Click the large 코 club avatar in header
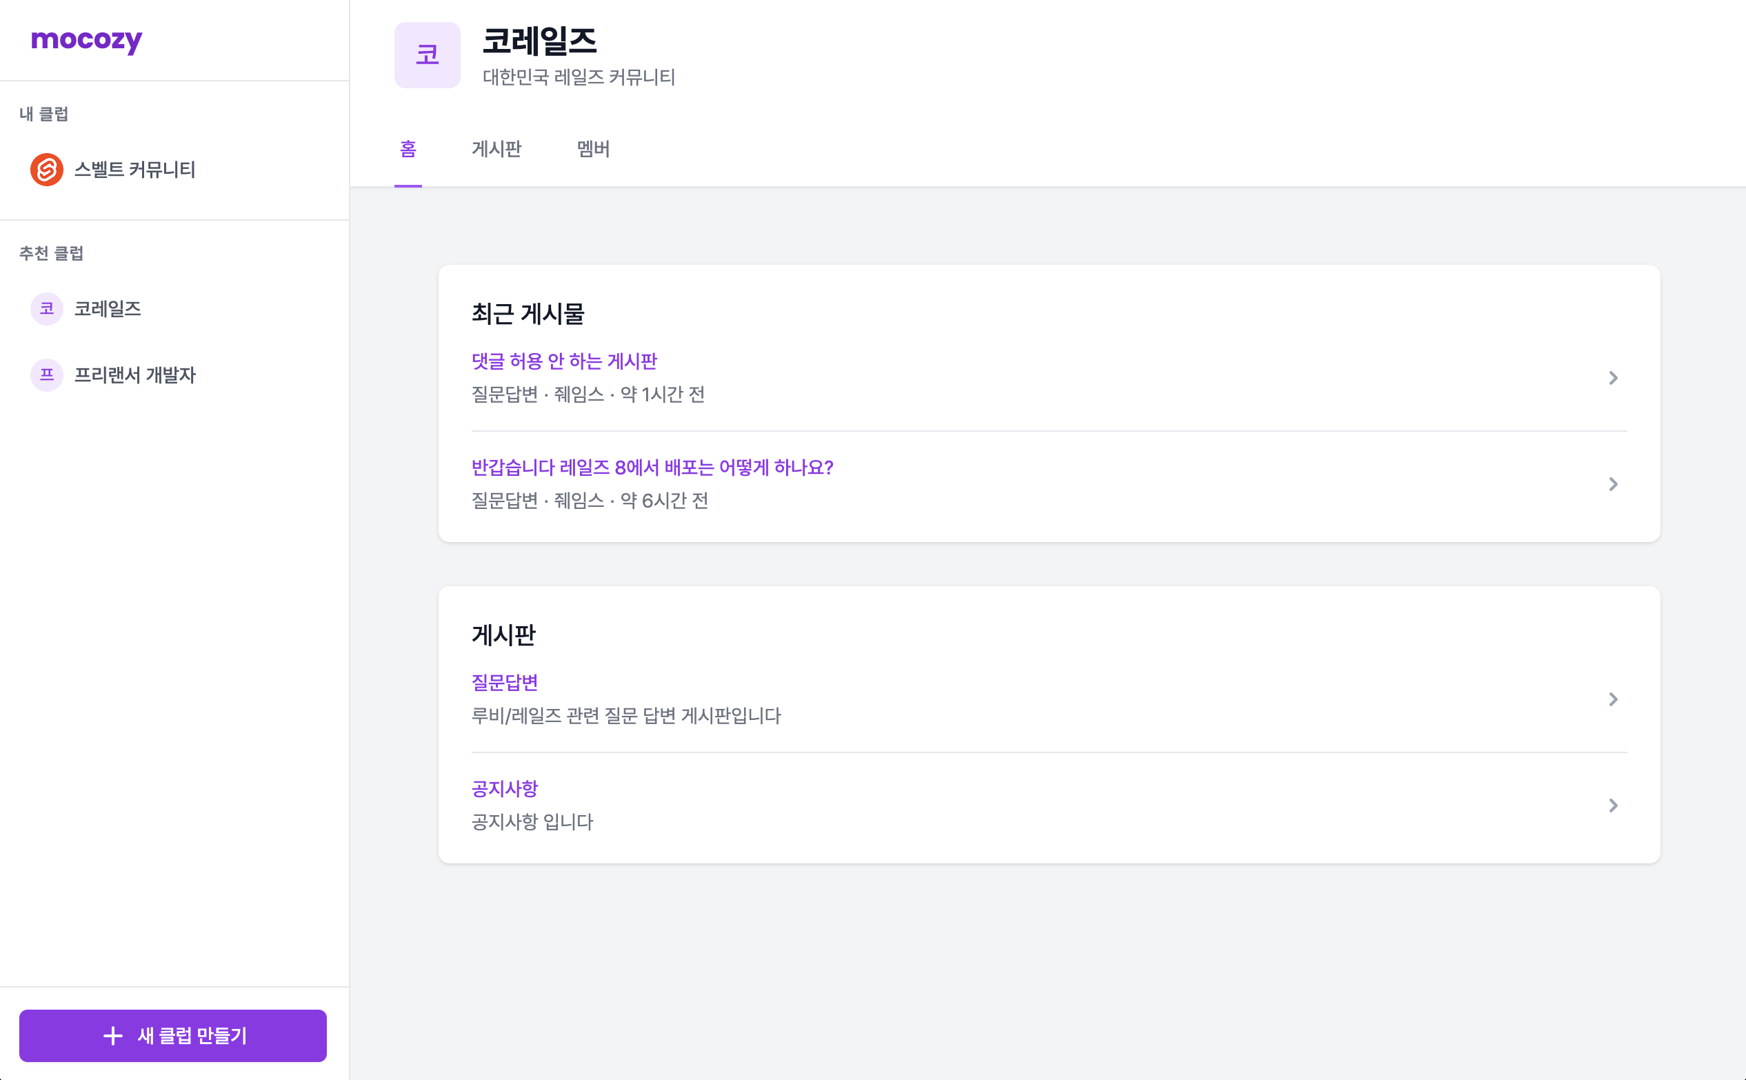This screenshot has height=1080, width=1746. [427, 55]
